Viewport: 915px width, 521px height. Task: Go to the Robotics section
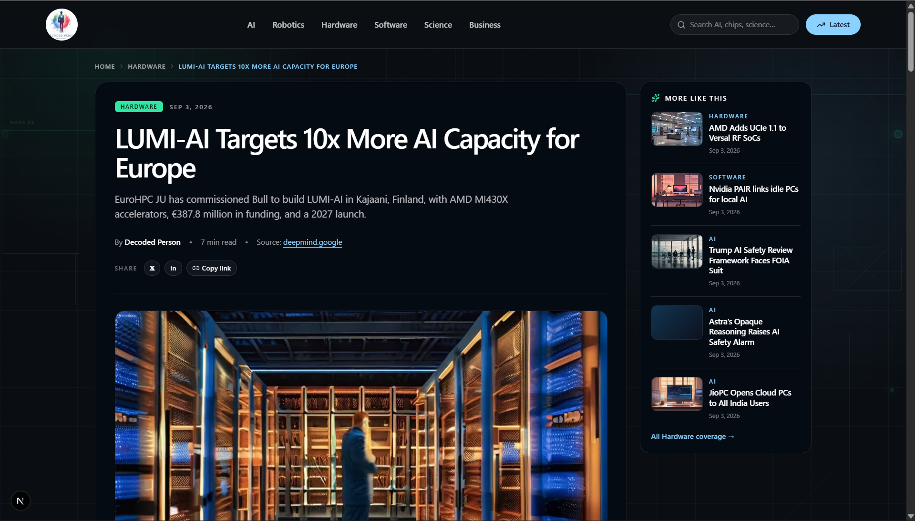pyautogui.click(x=288, y=25)
